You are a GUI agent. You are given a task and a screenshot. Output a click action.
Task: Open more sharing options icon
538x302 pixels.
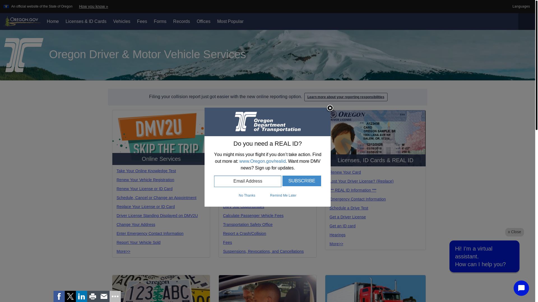[x=115, y=296]
